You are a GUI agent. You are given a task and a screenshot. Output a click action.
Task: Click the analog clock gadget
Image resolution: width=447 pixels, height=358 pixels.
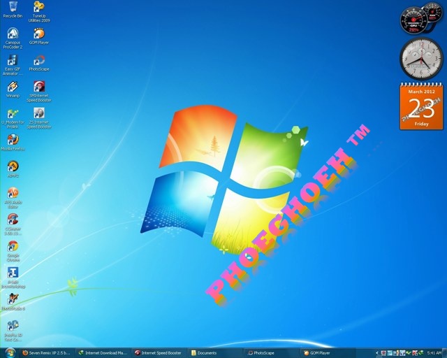(x=421, y=59)
